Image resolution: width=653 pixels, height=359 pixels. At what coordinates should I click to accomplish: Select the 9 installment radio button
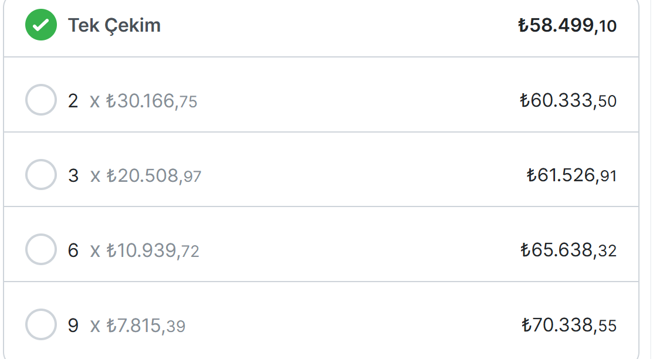pos(41,325)
